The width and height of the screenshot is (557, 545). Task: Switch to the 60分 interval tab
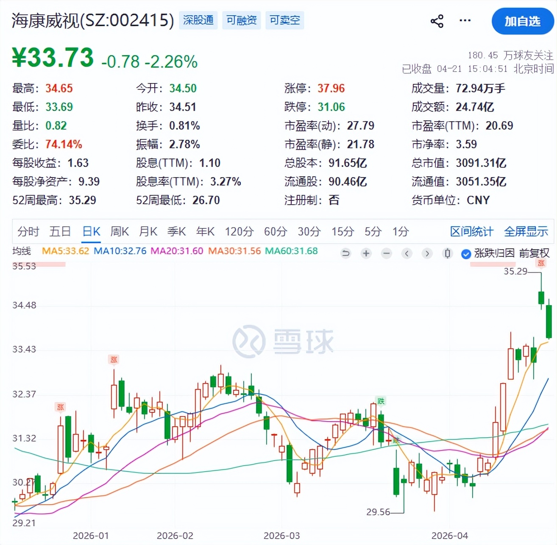pos(275,231)
